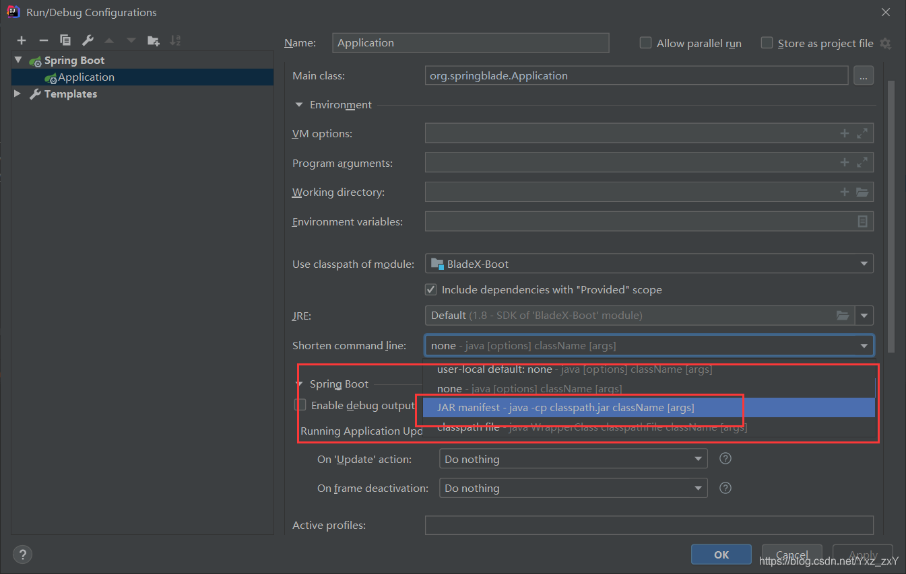Add a new configuration with plus icon

(x=22, y=41)
